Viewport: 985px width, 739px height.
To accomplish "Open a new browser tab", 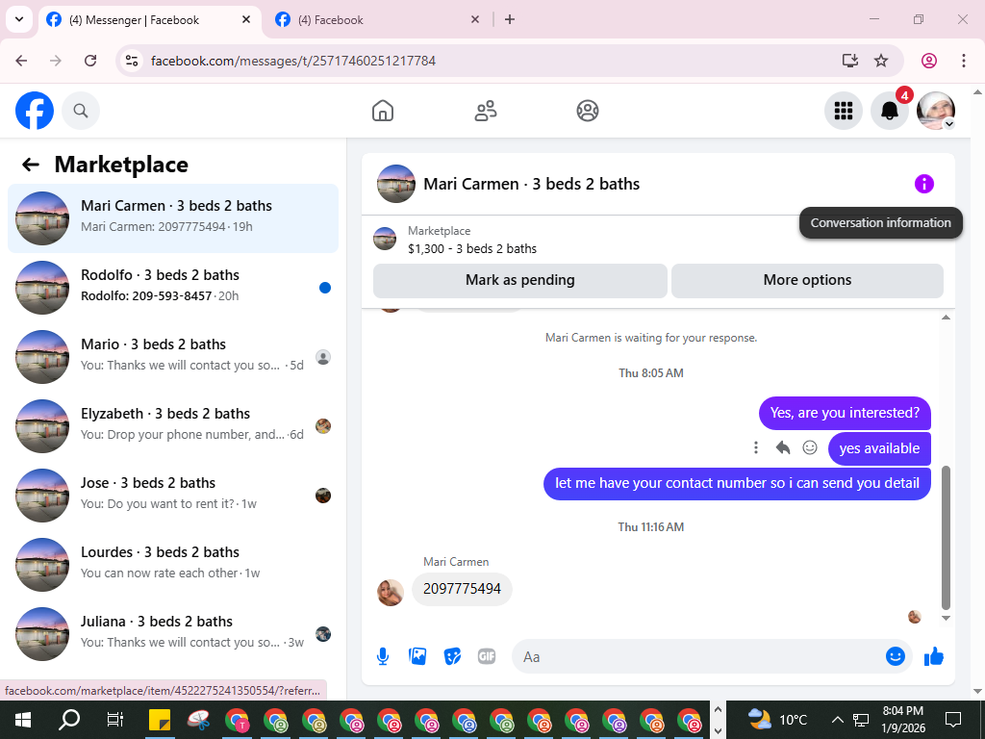I will (510, 20).
